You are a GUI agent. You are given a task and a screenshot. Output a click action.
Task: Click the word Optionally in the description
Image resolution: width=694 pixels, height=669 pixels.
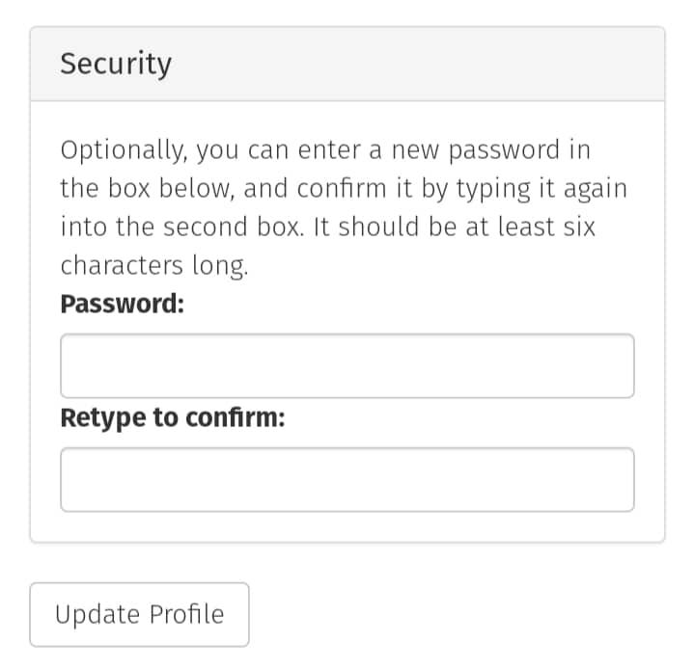tap(124, 150)
